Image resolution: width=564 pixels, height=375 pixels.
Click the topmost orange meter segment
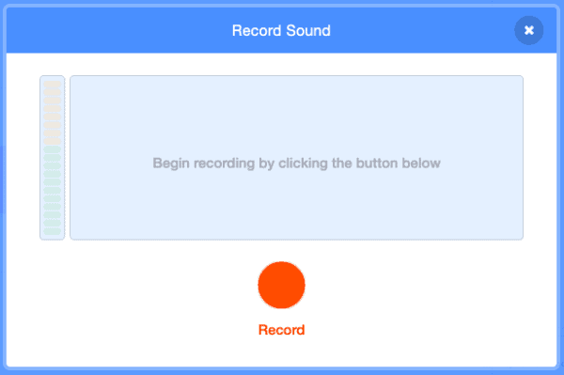point(52,85)
